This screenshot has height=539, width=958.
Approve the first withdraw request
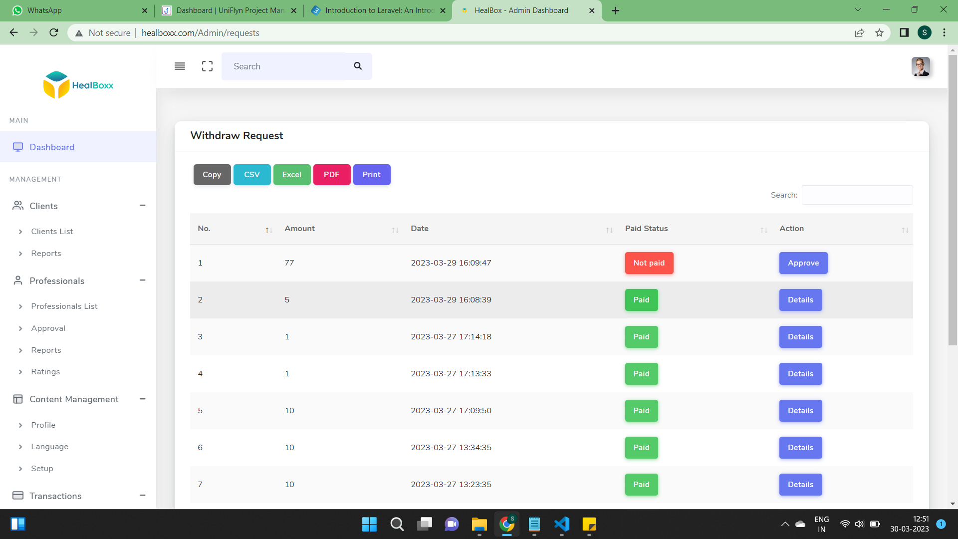pos(803,263)
